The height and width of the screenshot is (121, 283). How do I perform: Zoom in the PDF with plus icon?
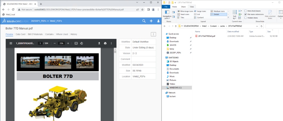coord(68,43)
